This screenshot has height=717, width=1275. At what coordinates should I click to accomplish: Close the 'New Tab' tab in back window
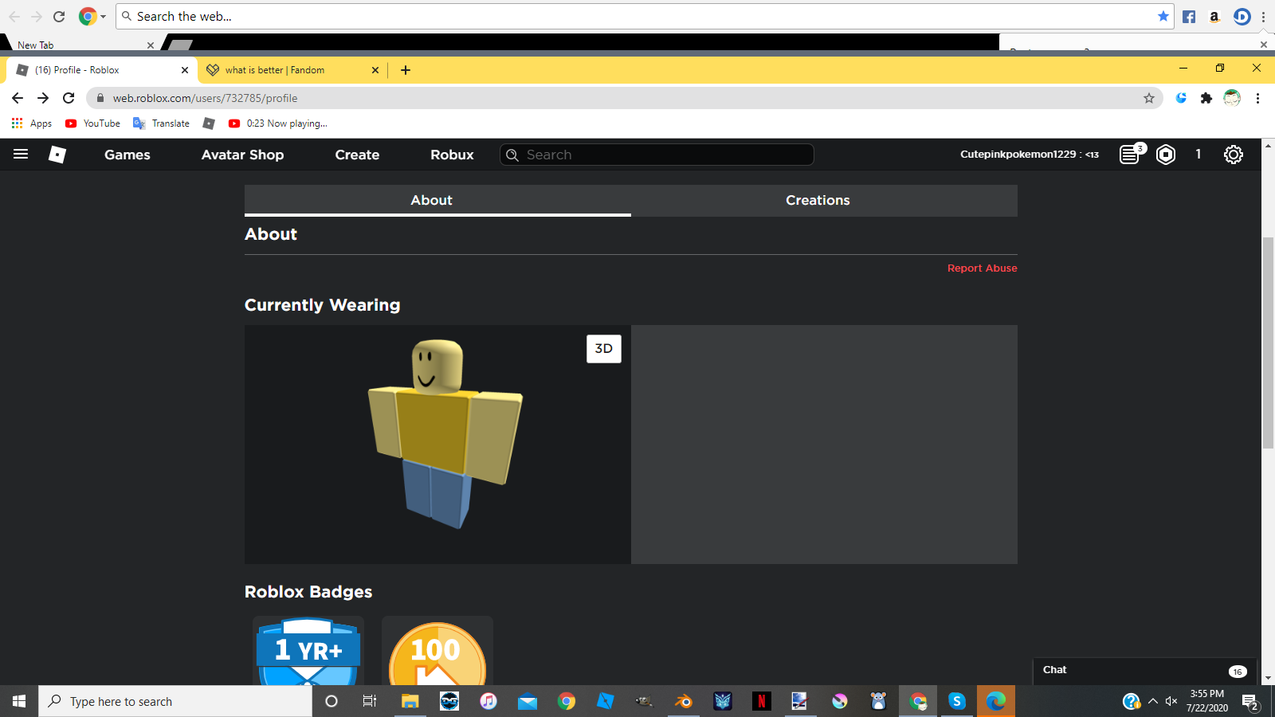click(150, 45)
